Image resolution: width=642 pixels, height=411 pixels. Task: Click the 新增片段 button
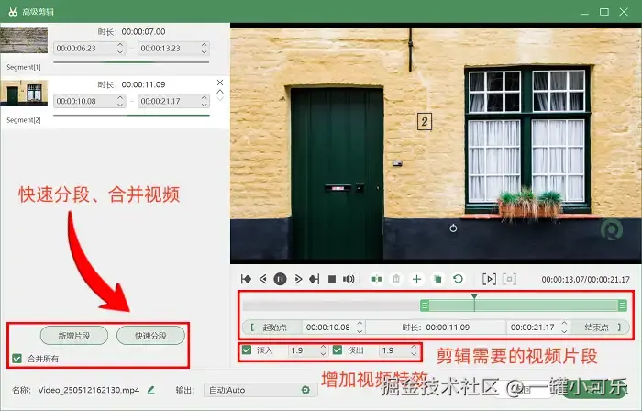coord(74,336)
